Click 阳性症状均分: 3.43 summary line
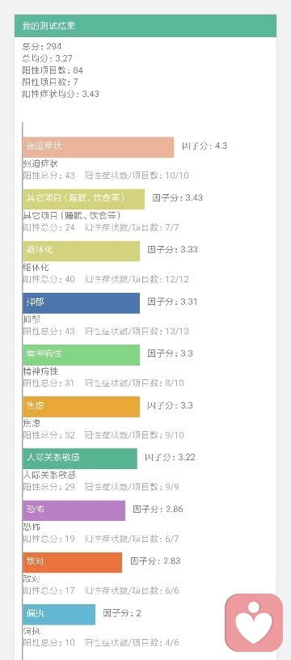The width and height of the screenshot is (291, 660). 61,94
